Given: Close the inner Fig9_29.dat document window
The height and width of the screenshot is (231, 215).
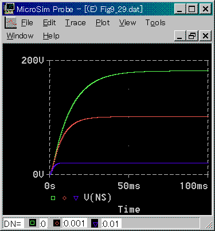Looking at the screenshot, I should [205, 36].
